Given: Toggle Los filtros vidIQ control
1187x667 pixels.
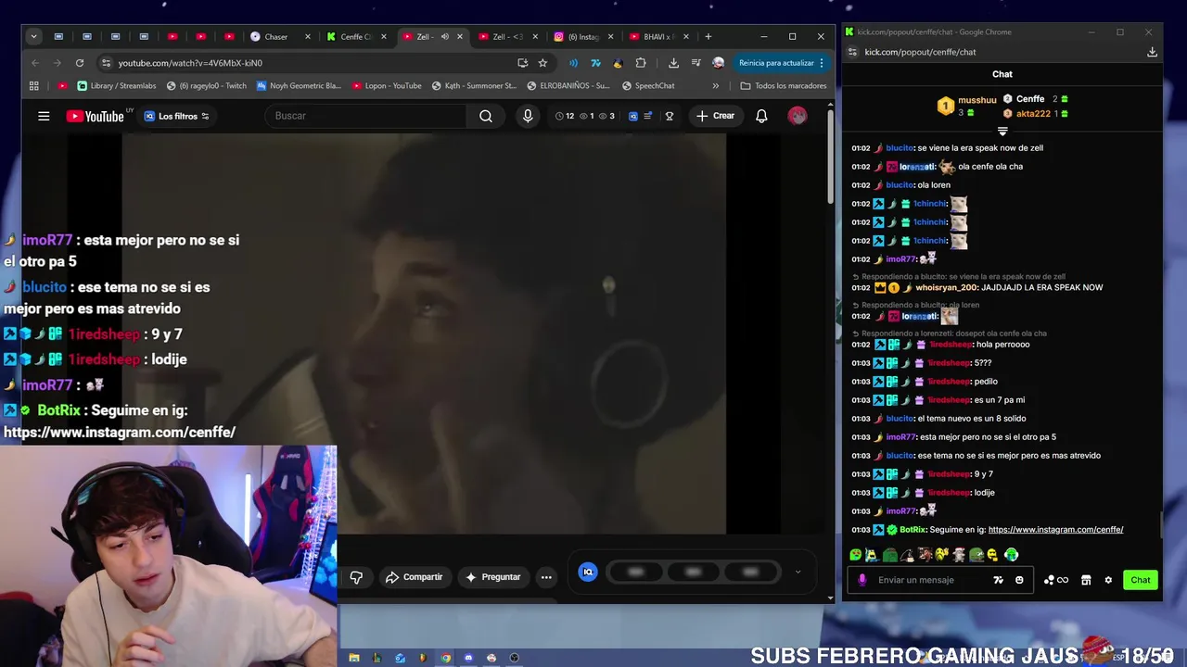Looking at the screenshot, I should (176, 116).
